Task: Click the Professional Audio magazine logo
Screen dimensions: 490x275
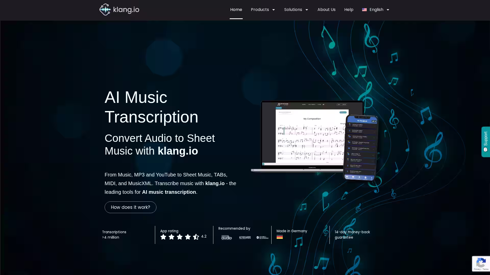Action: point(226,238)
